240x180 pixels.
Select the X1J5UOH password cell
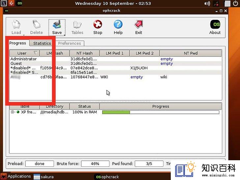[139, 68]
